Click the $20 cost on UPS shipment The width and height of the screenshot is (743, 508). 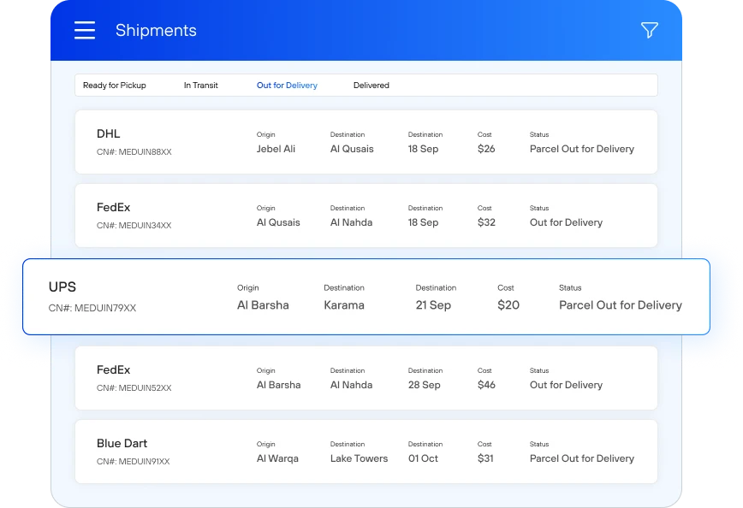tap(507, 304)
